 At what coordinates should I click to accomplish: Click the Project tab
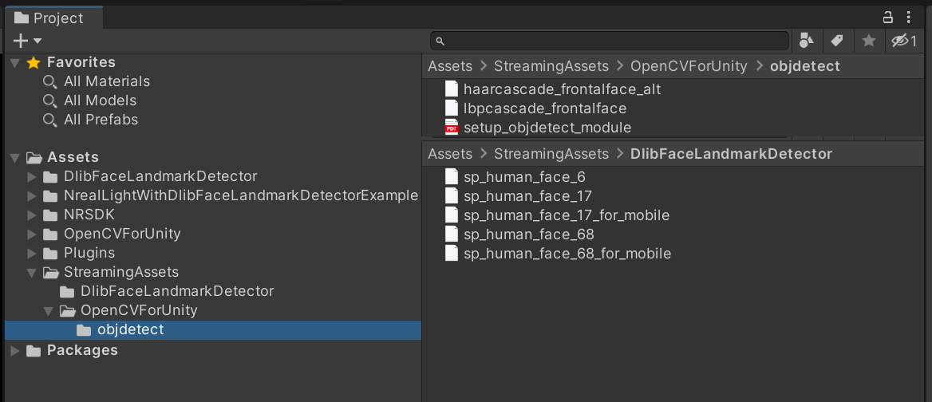[53, 18]
